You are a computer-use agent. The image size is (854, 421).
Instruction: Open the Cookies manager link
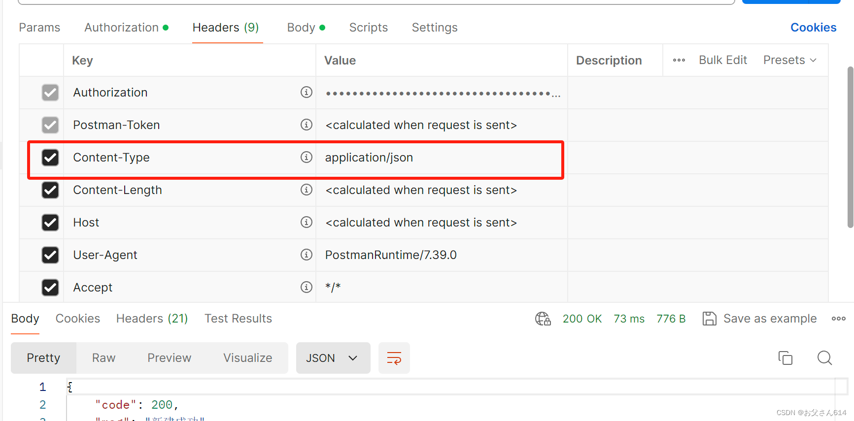(x=813, y=27)
